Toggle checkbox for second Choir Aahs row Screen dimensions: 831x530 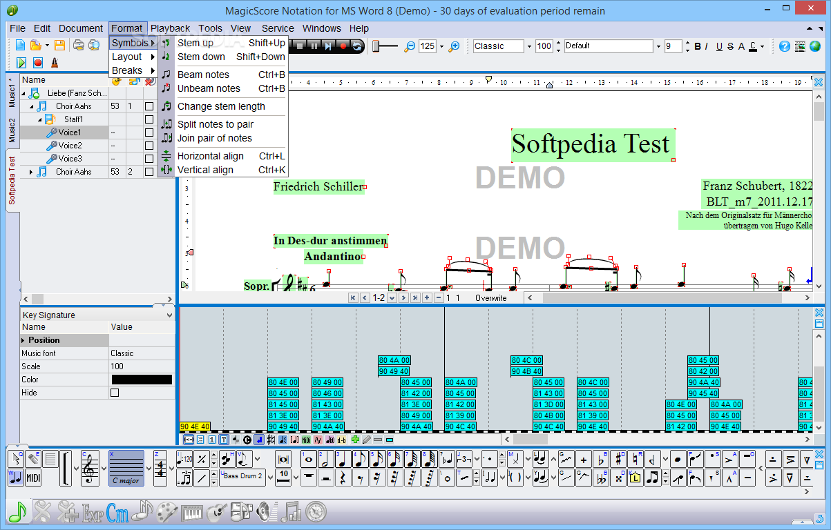tap(149, 172)
